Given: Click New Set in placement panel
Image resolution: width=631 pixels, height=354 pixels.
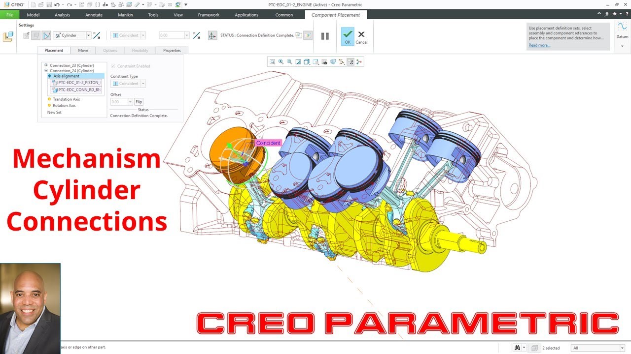Looking at the screenshot, I should tap(54, 112).
